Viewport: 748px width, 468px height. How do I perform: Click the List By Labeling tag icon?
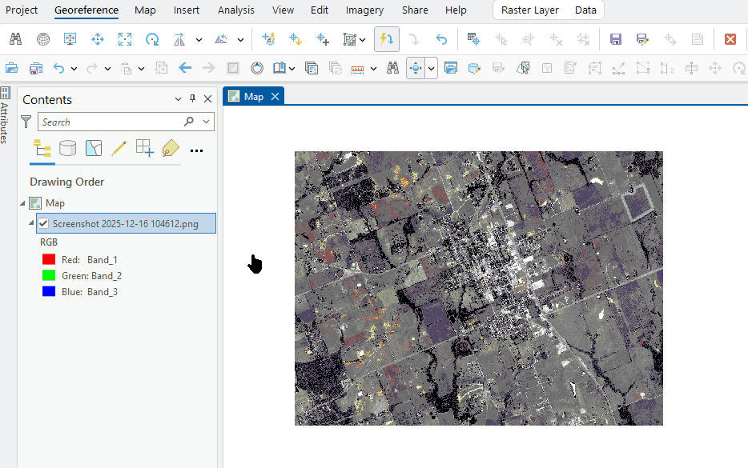click(170, 148)
